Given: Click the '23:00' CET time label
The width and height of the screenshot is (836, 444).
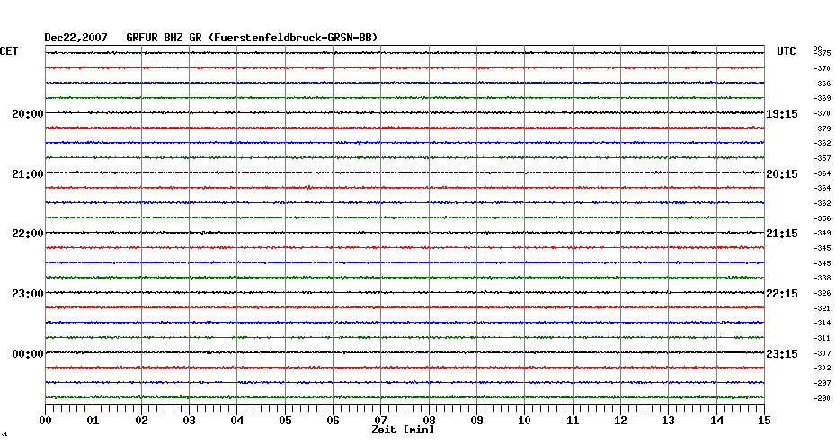Looking at the screenshot, I should tap(28, 294).
